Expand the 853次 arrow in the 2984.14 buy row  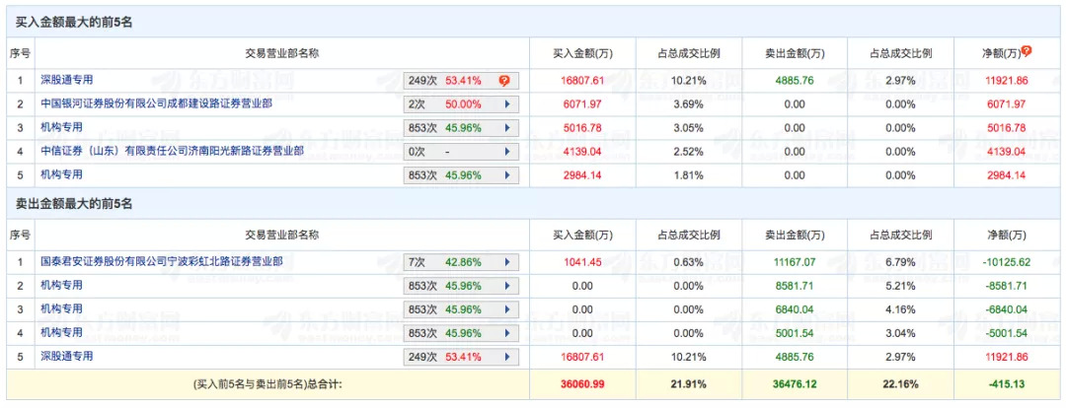click(507, 175)
